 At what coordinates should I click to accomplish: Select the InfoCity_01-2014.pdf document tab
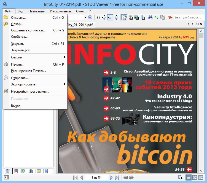tap(80, 25)
